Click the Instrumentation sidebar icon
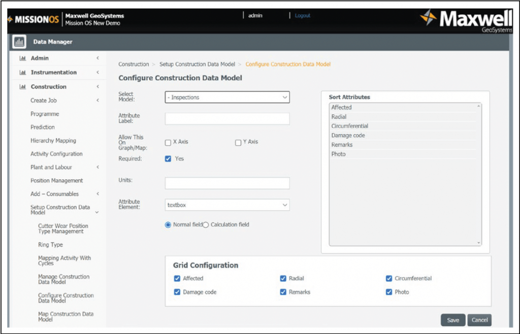520x334 pixels. pyautogui.click(x=22, y=72)
